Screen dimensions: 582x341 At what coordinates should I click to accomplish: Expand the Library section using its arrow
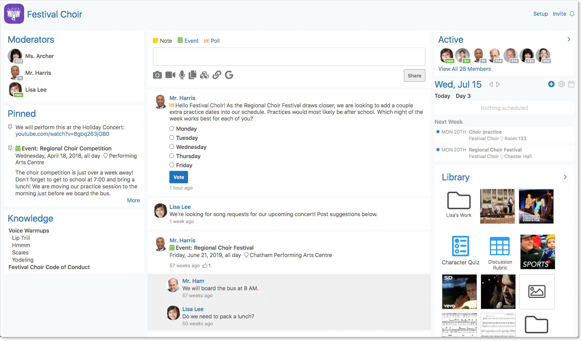565,177
